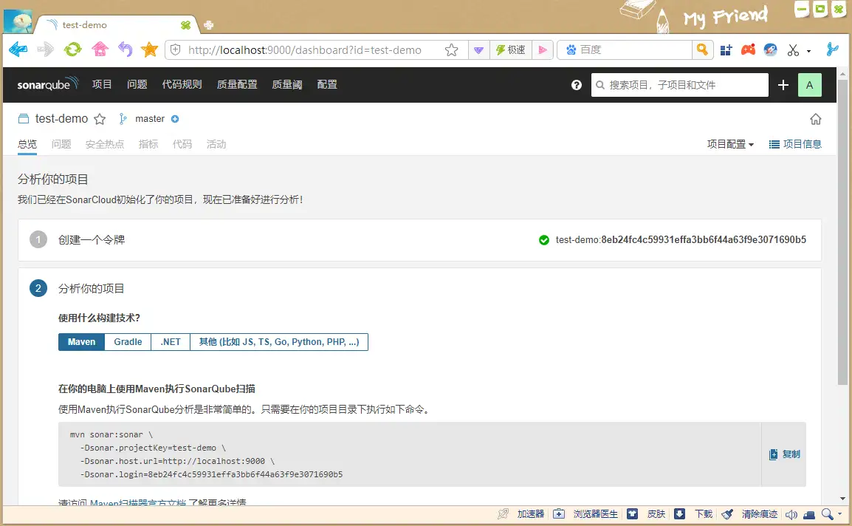Expand 项目配置 dropdown menu
852x526 pixels.
click(730, 144)
